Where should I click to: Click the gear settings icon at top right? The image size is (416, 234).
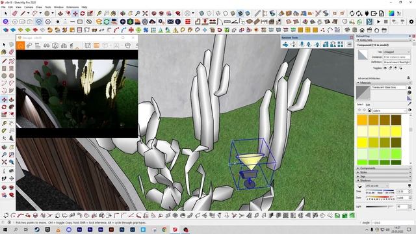[411, 21]
